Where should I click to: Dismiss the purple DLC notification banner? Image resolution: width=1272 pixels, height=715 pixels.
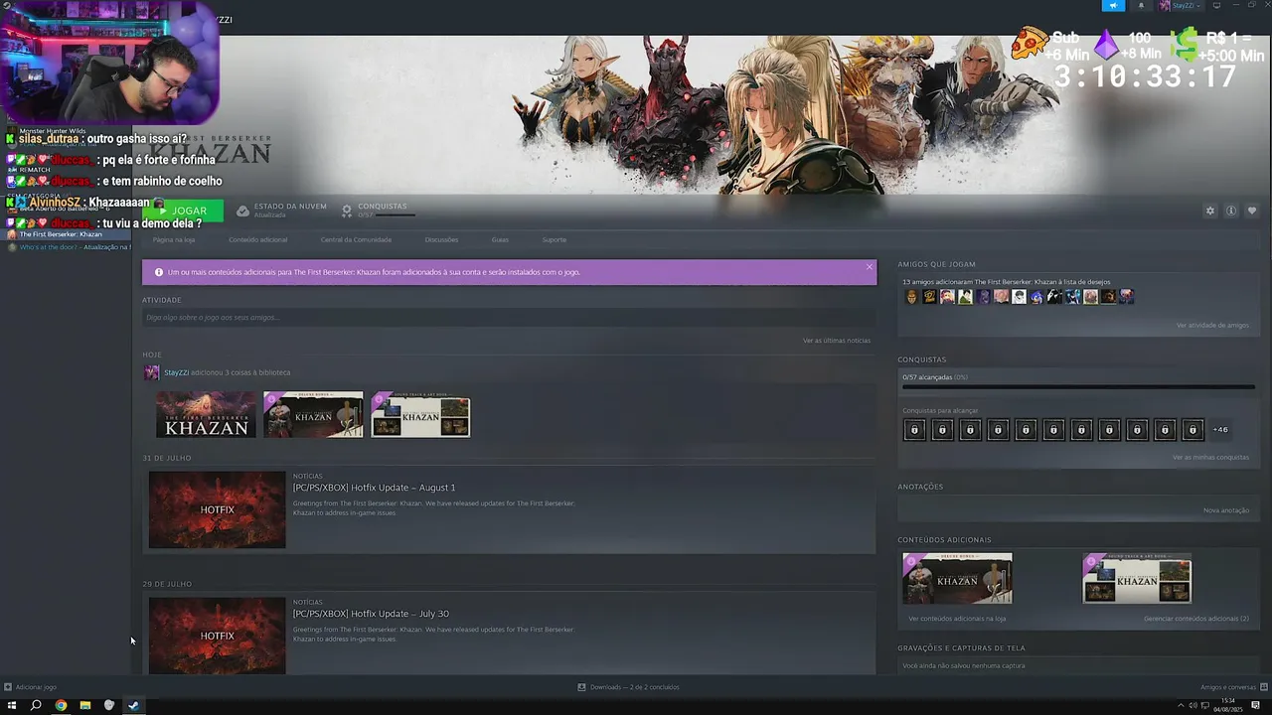870,266
